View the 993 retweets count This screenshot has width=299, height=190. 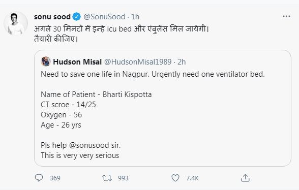tap(123, 178)
